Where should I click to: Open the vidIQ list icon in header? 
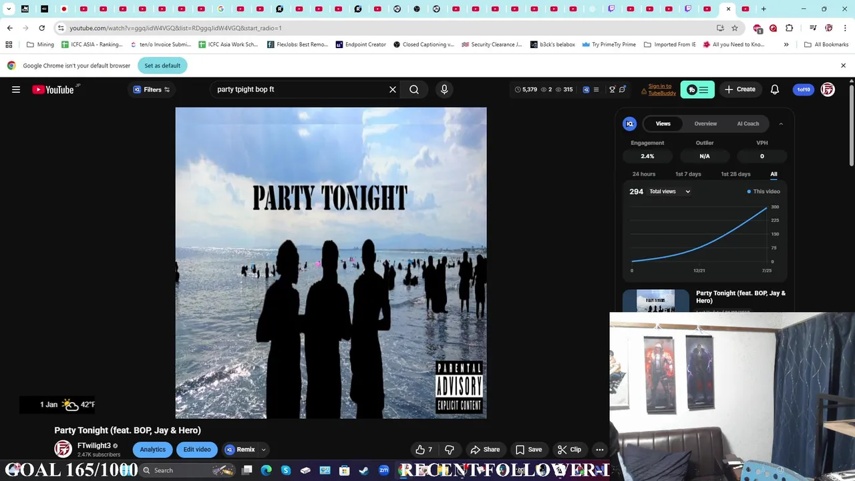(x=596, y=90)
